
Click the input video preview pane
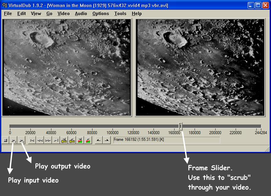pyautogui.click(x=67, y=67)
